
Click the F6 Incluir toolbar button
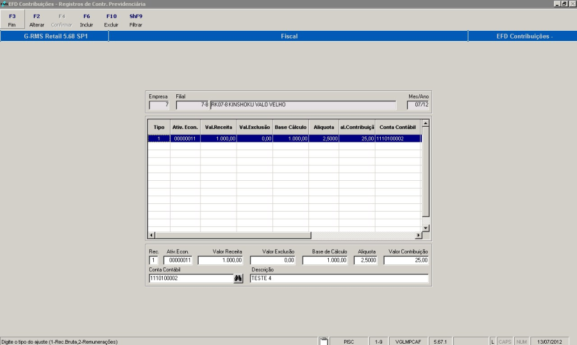(x=87, y=20)
